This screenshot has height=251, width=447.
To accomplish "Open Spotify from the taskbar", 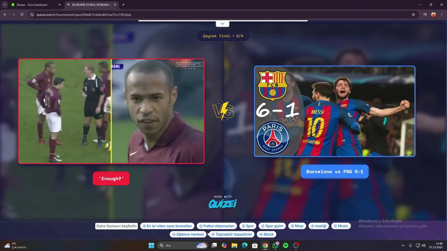I will coord(286,245).
